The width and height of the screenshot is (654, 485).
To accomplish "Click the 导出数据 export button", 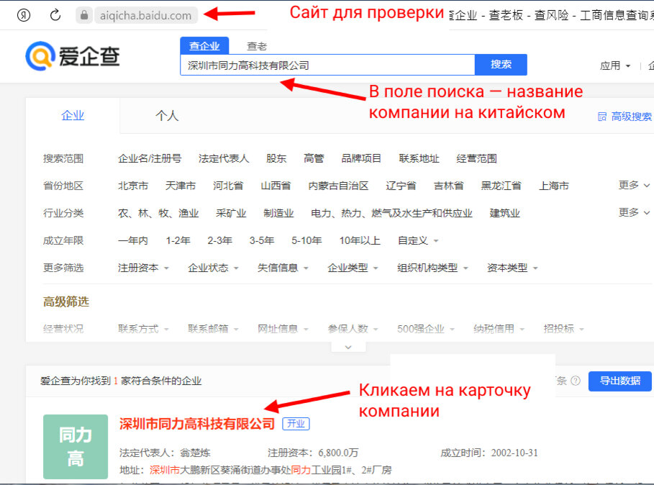I will 619,381.
